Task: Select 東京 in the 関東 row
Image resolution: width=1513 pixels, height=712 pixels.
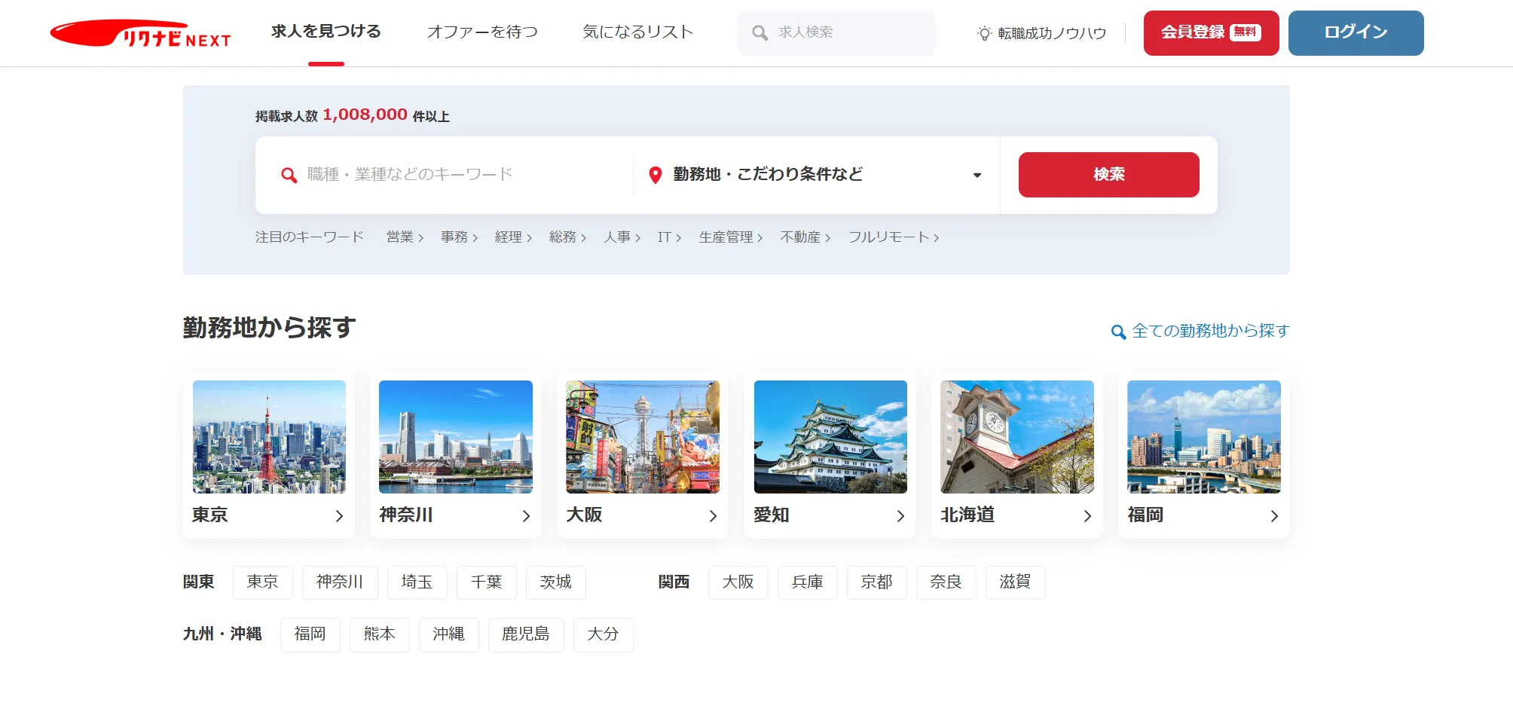Action: click(x=263, y=582)
